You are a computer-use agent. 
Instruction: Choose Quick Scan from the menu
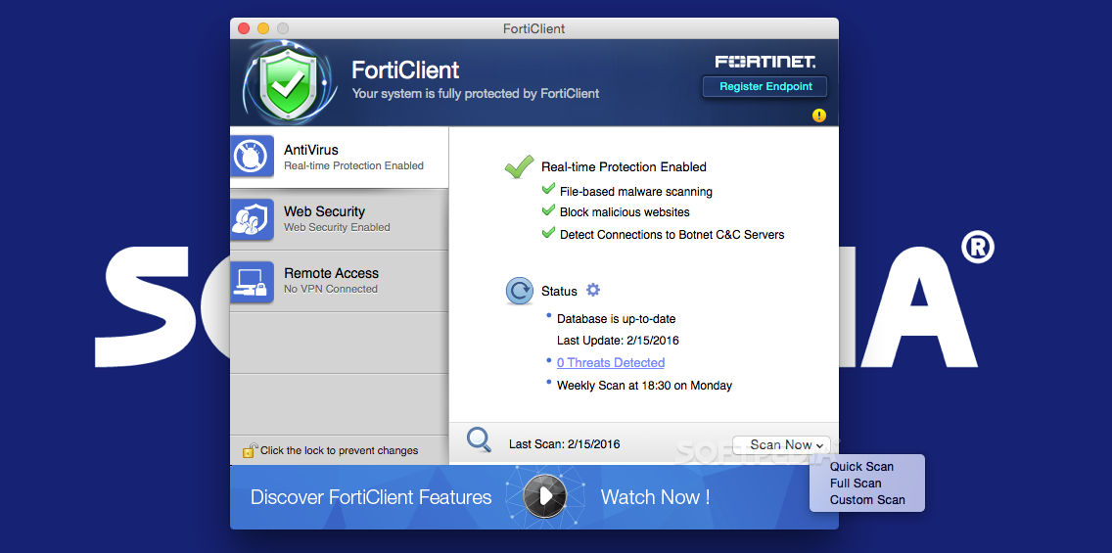[x=861, y=467]
